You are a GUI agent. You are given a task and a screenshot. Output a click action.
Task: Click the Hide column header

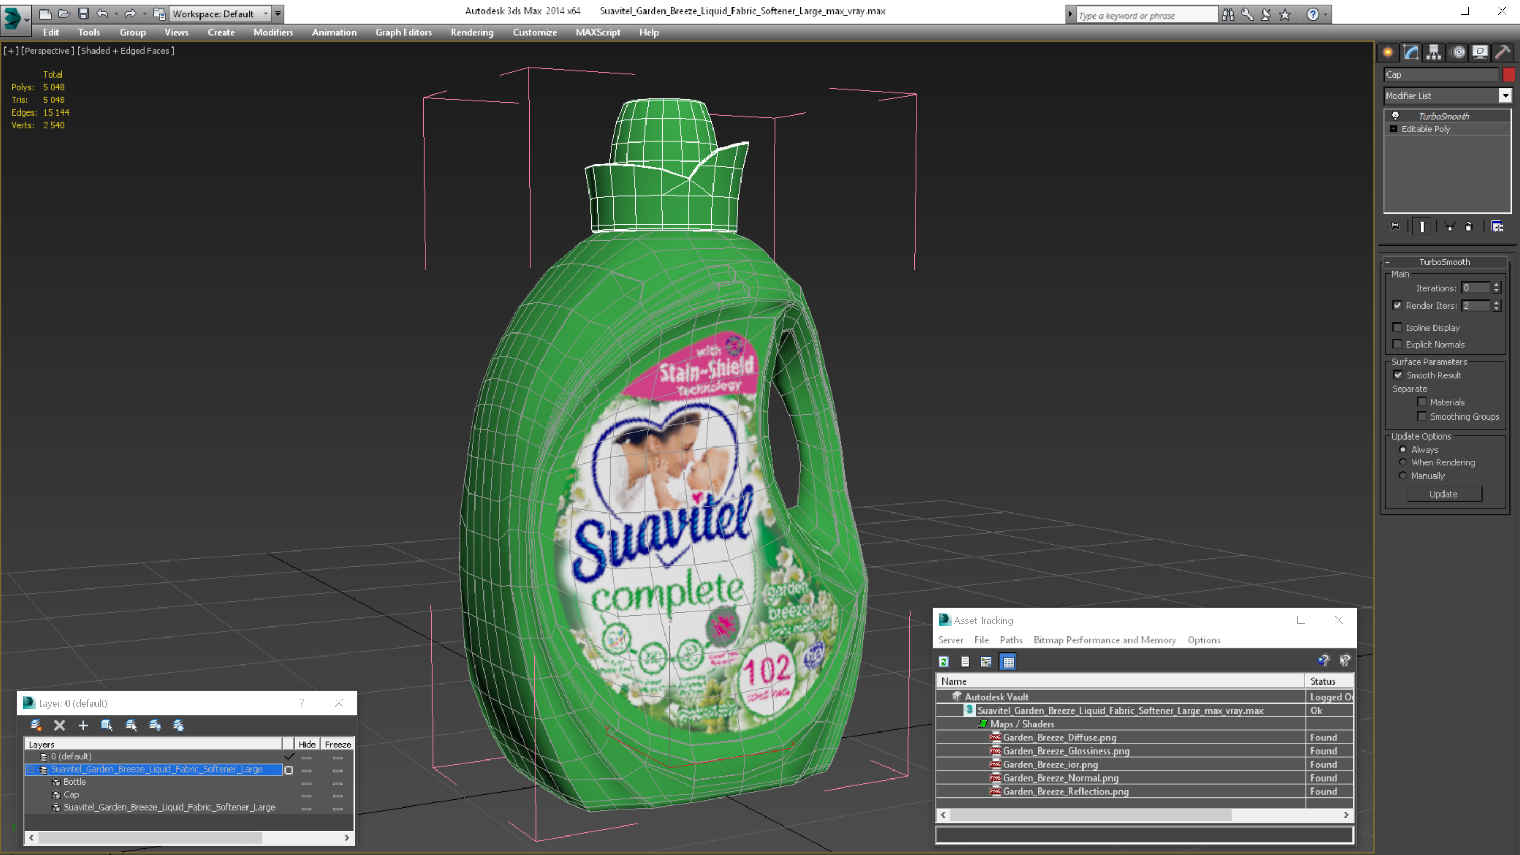tap(307, 744)
